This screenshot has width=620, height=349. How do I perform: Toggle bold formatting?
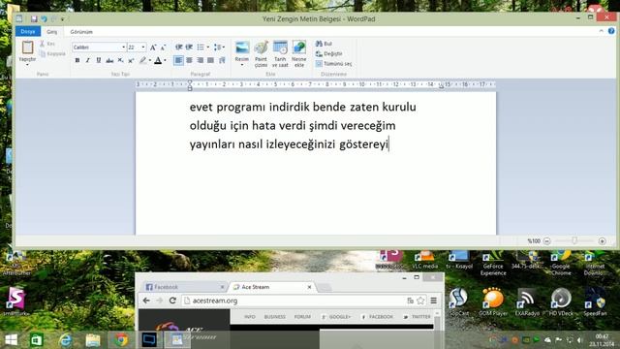77,60
